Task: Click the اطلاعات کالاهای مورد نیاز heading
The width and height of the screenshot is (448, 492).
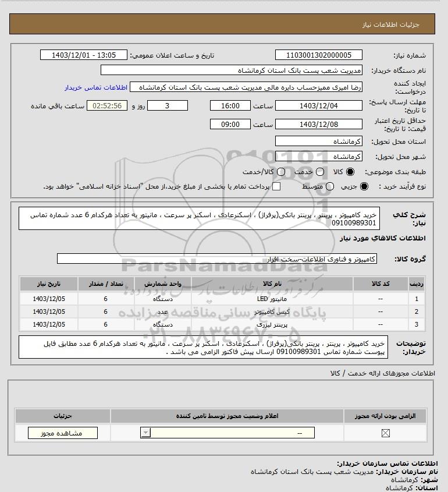Action: (x=383, y=238)
